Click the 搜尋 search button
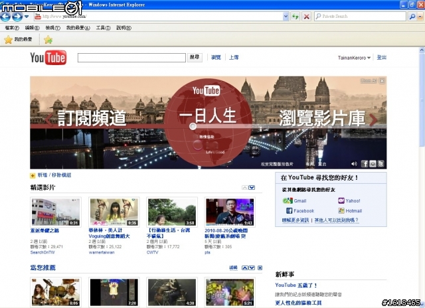Screen dimensions: 425x308 (x=195, y=57)
